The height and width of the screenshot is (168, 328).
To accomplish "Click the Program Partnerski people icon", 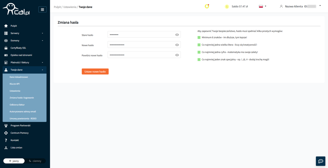I will click(6, 125).
